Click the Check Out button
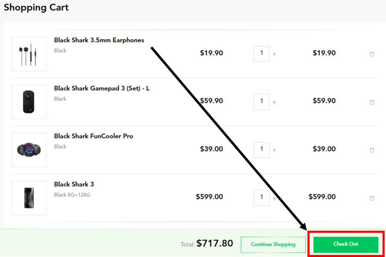Screen dimensions: 386x257 tap(346, 244)
